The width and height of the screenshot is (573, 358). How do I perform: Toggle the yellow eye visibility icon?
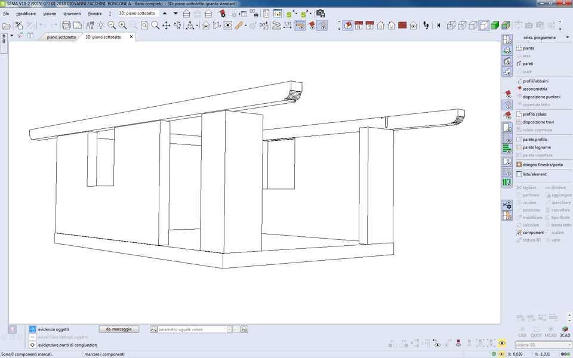tap(502, 344)
